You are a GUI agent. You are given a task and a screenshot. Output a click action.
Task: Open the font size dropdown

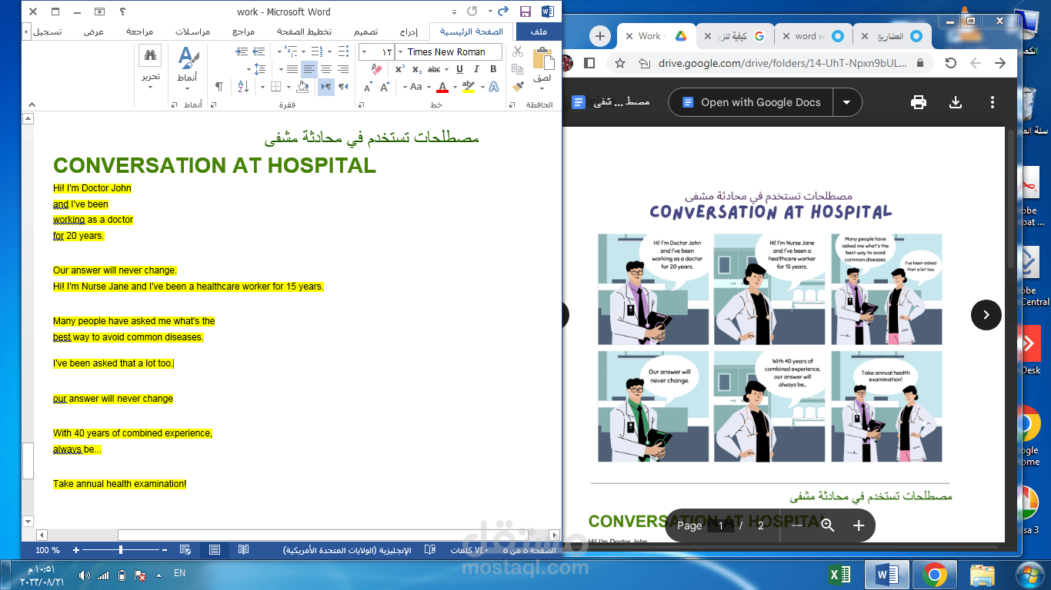(364, 52)
